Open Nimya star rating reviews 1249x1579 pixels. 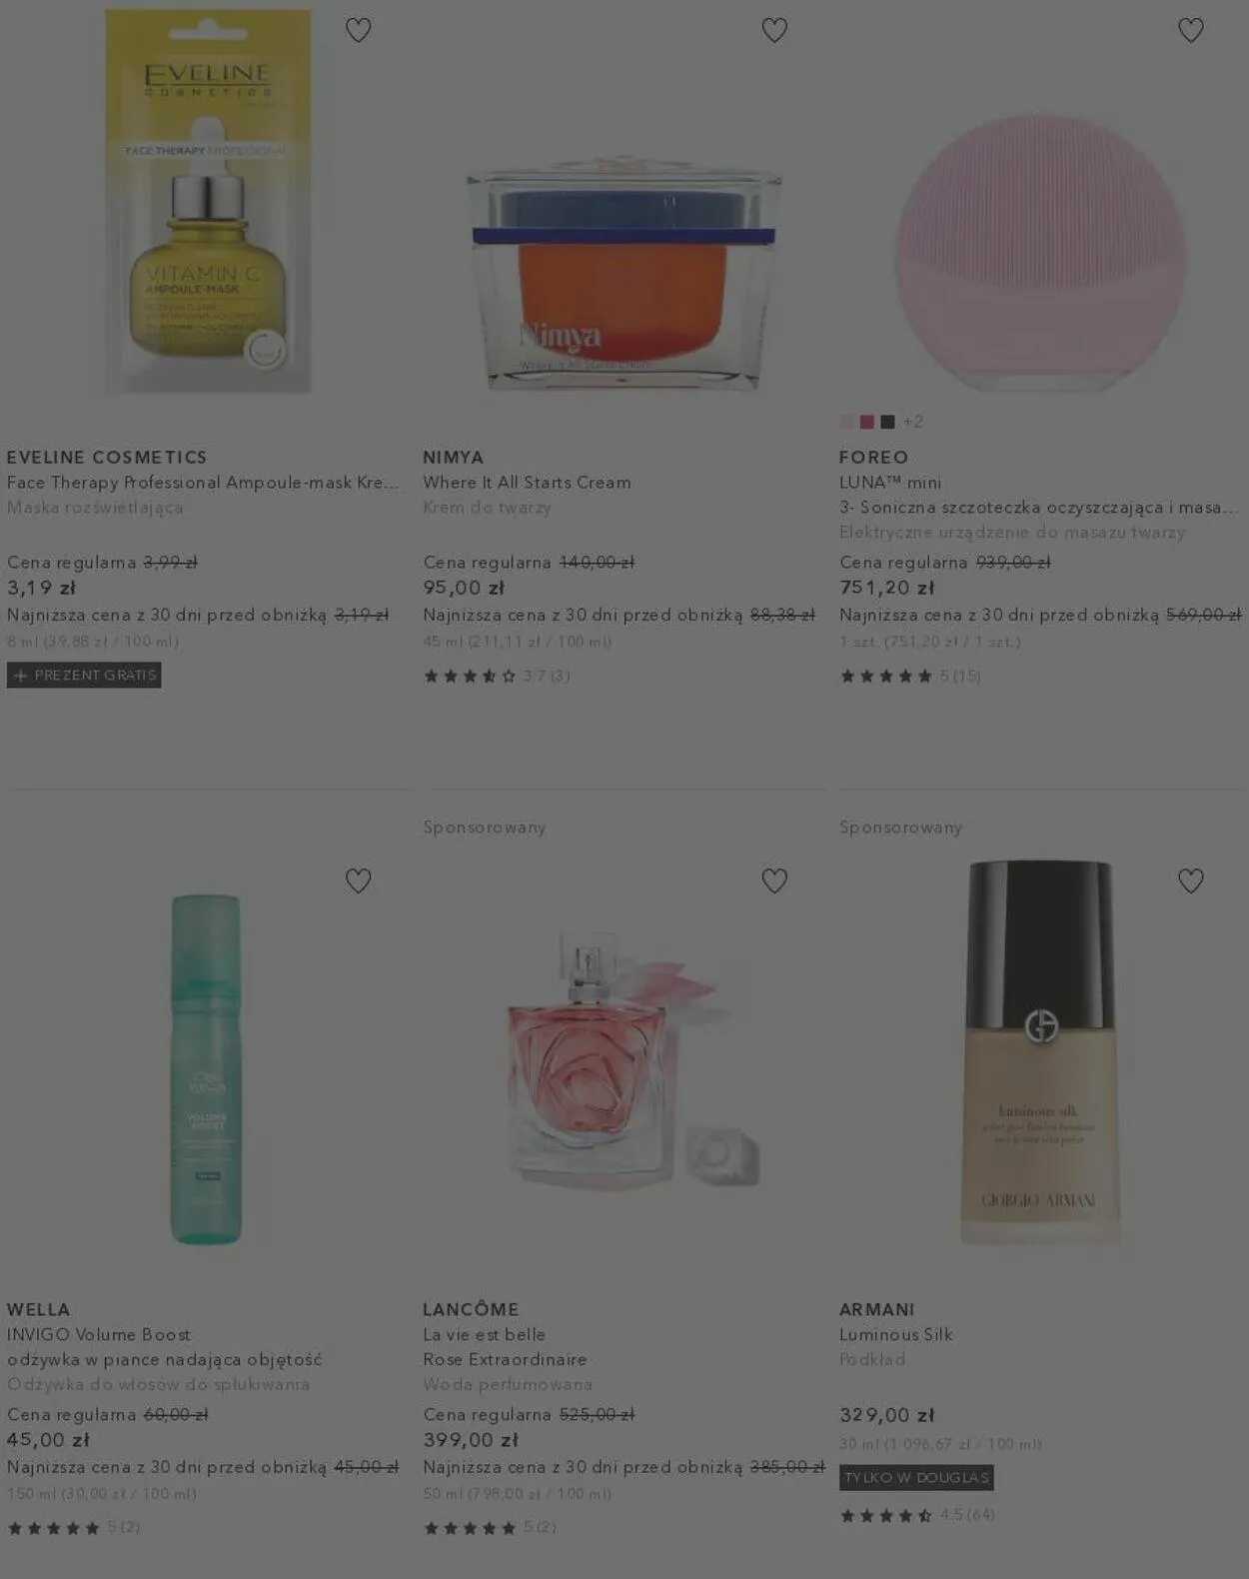[497, 677]
